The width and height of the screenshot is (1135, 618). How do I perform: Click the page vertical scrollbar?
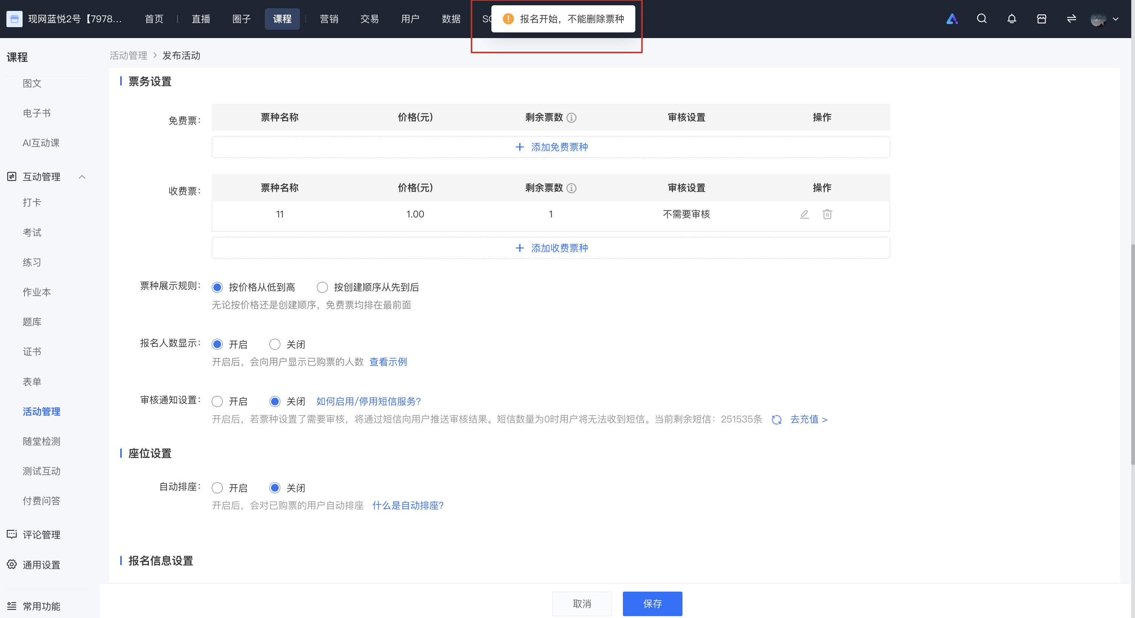click(1132, 352)
